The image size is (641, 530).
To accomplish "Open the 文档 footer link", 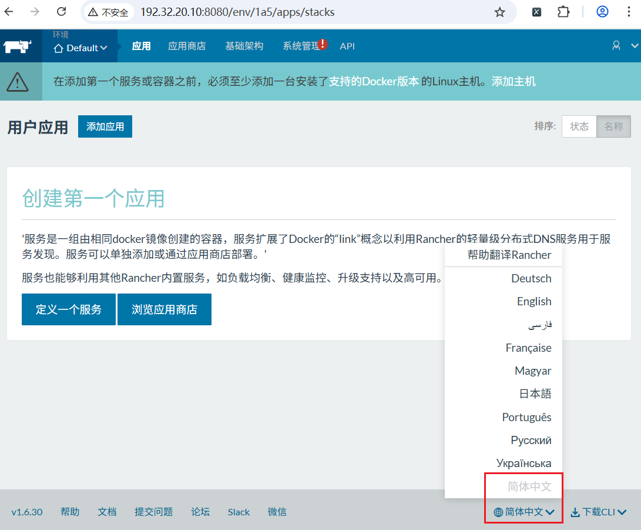I will (x=107, y=512).
